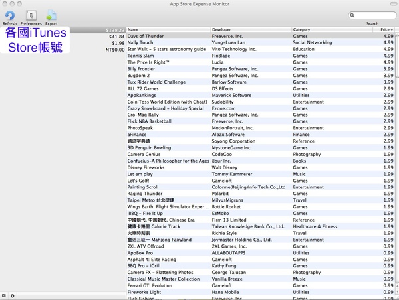Select the Classical Music Master Collection row

pos(260,279)
